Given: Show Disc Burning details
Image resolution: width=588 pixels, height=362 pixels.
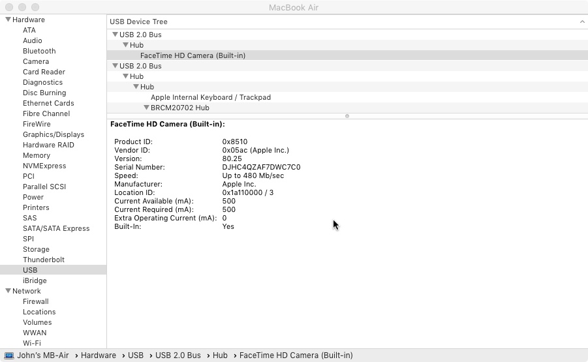Looking at the screenshot, I should (x=44, y=93).
